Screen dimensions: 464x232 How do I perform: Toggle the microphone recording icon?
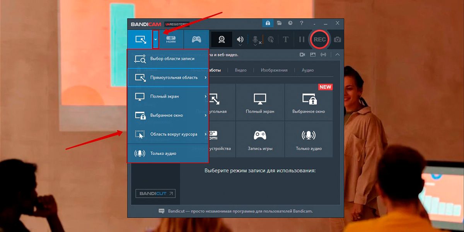coord(256,39)
